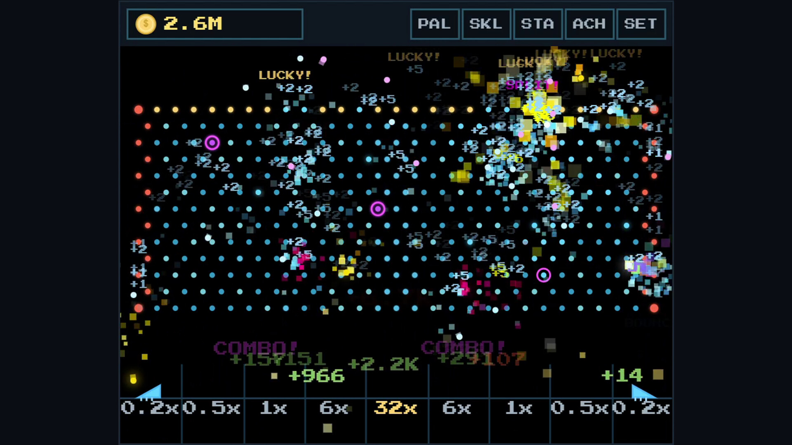Open the PAL panel
792x445 pixels.
tap(435, 24)
